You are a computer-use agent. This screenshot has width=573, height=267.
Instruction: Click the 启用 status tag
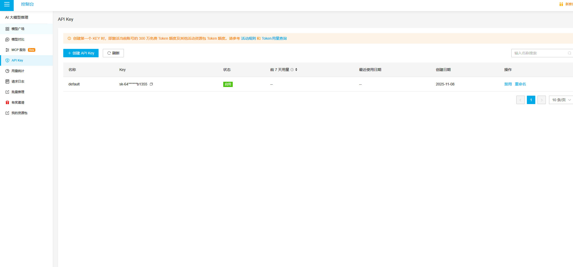228,84
